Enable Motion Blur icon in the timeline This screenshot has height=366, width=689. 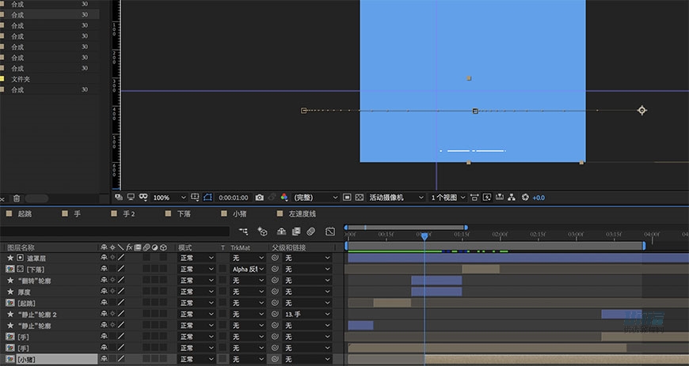[310, 231]
